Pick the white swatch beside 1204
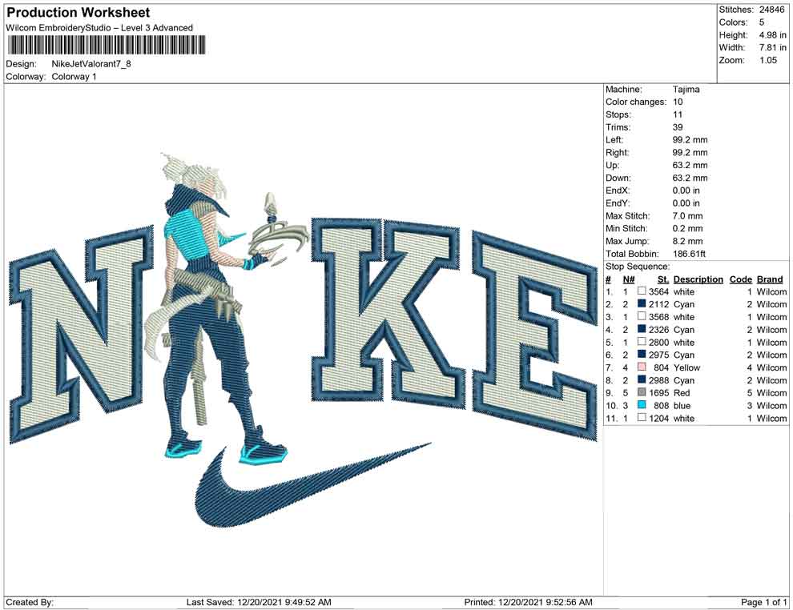Image resolution: width=793 pixels, height=610 pixels. pos(642,417)
